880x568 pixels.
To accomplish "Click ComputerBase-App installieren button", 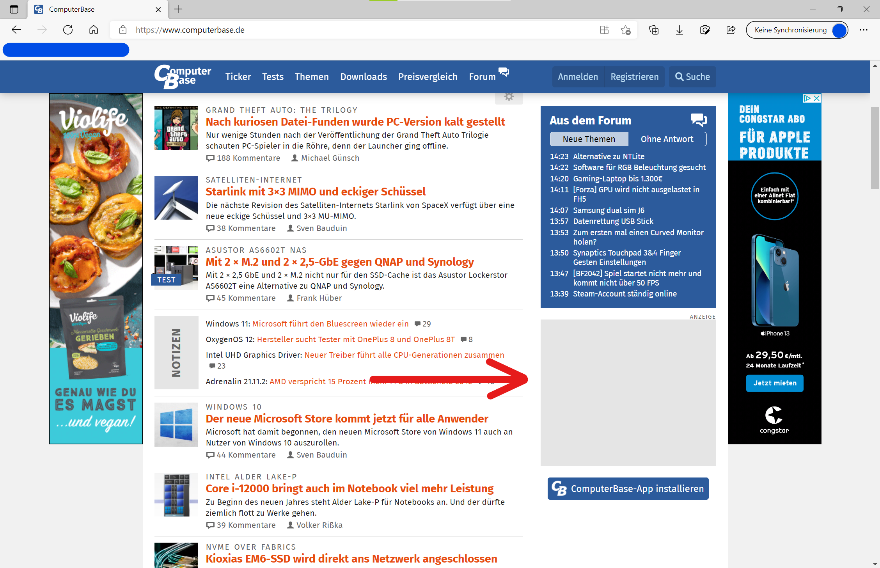I will pyautogui.click(x=628, y=488).
